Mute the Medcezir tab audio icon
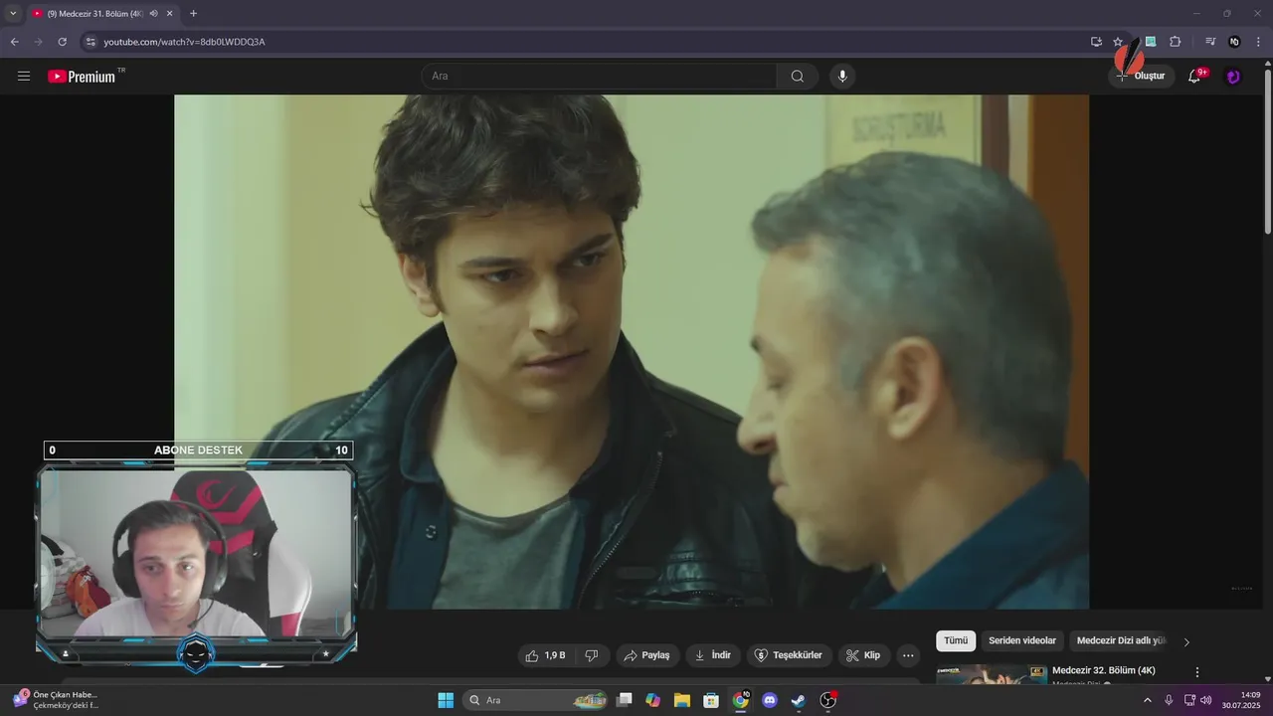The image size is (1273, 716). [153, 14]
